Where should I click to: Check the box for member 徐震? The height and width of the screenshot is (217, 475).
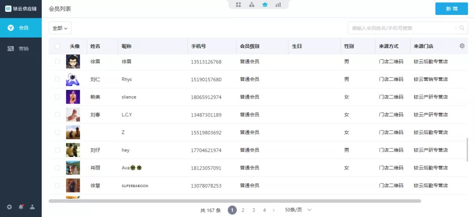point(57,61)
